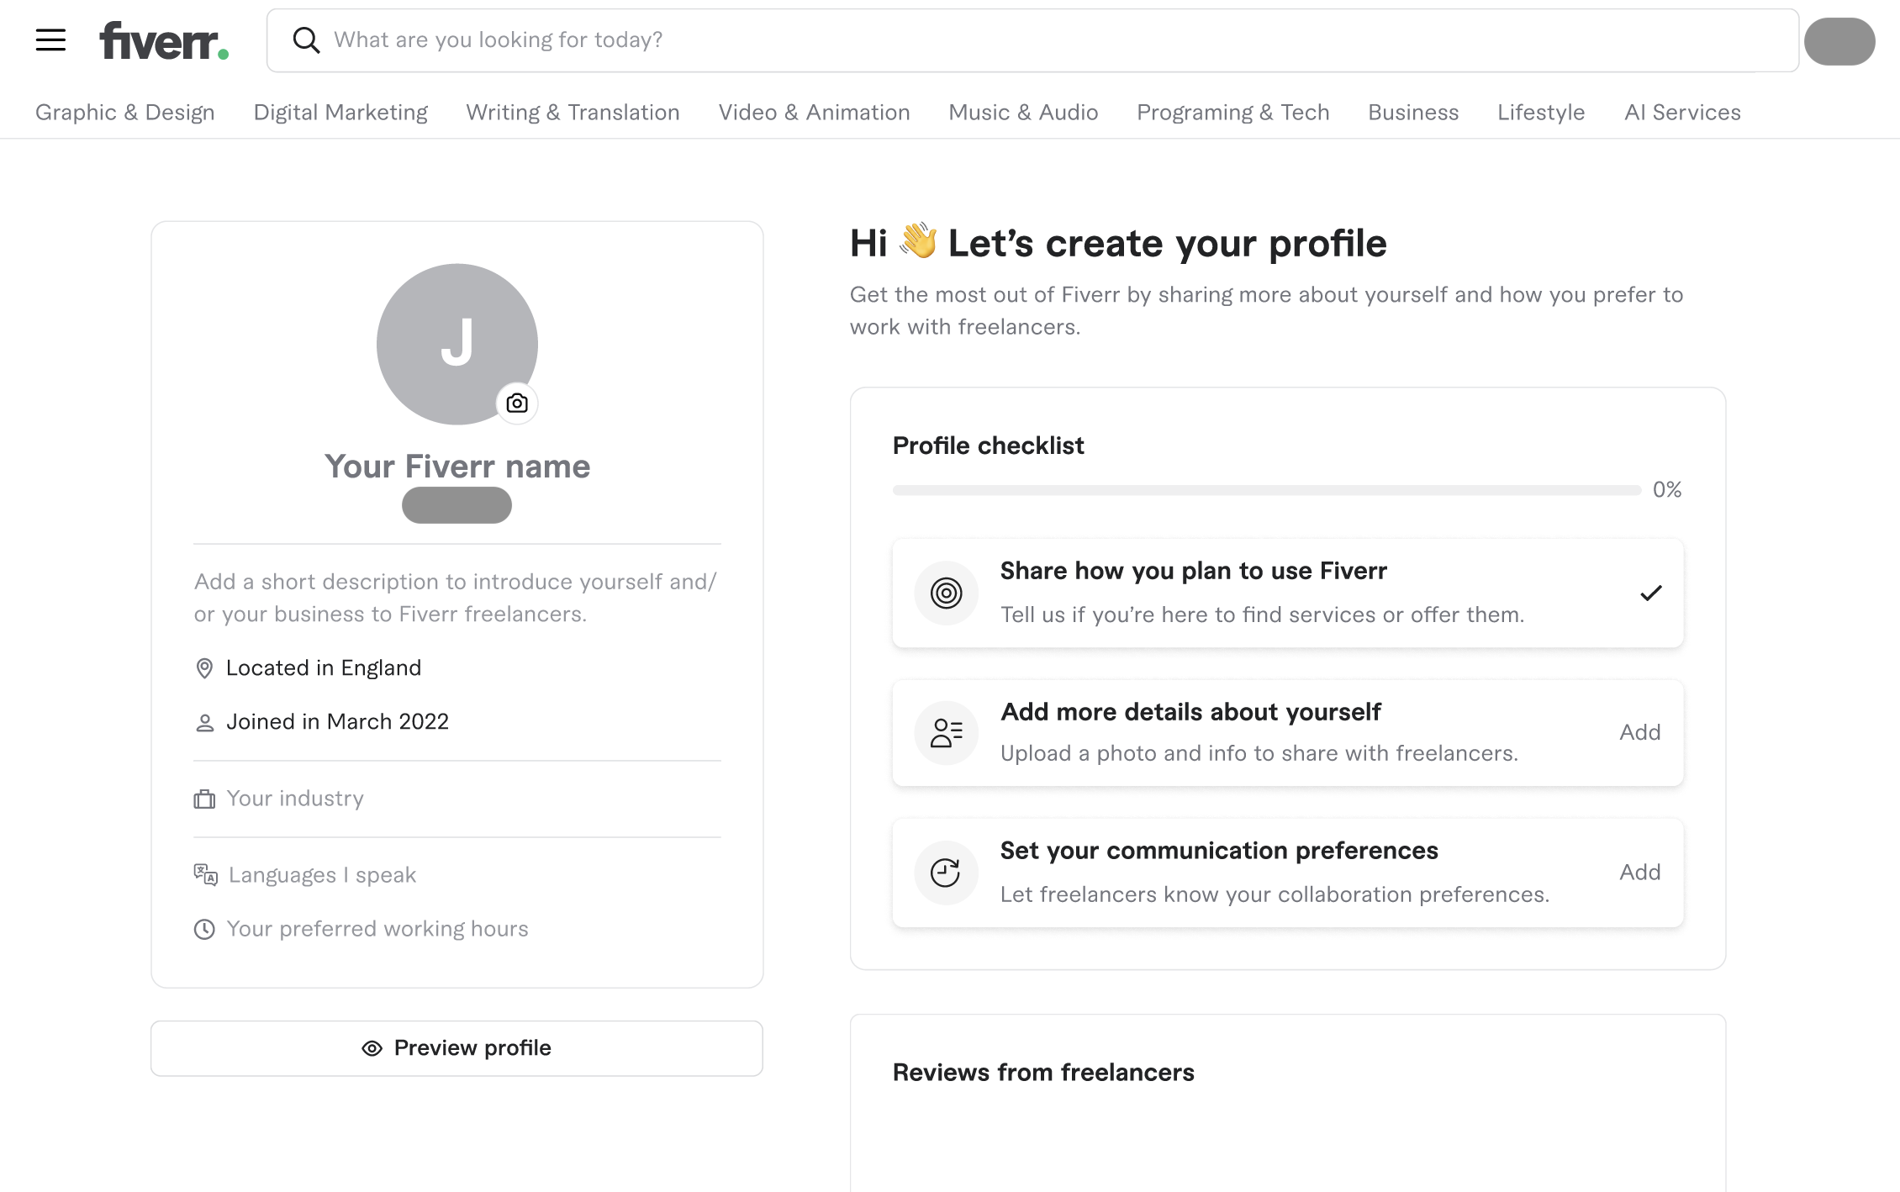Click the profile checklist progress bar
Viewport: 1900px width, 1192px height.
[x=1267, y=490]
